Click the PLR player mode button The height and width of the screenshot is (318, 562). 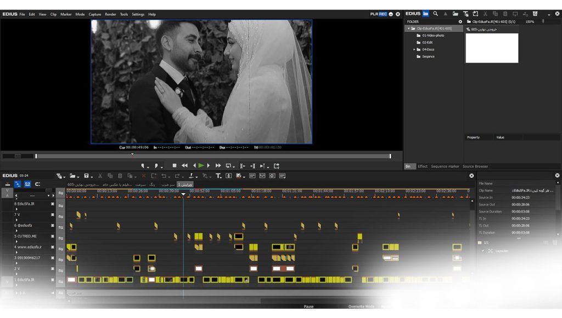coord(374,14)
